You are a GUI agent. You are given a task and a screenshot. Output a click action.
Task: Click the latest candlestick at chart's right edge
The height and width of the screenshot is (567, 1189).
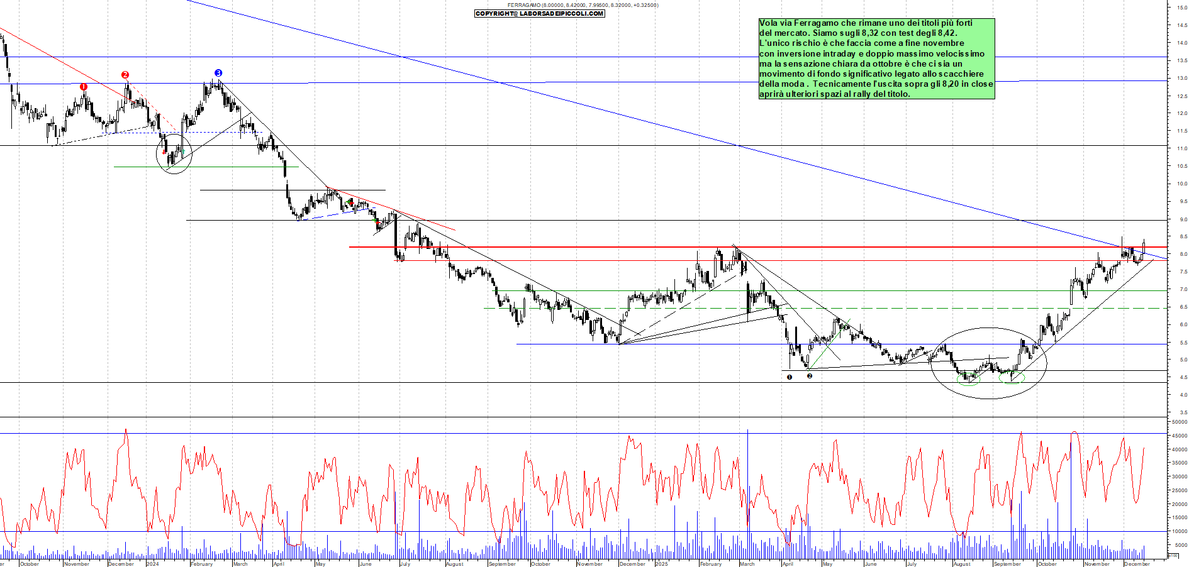(x=1144, y=248)
